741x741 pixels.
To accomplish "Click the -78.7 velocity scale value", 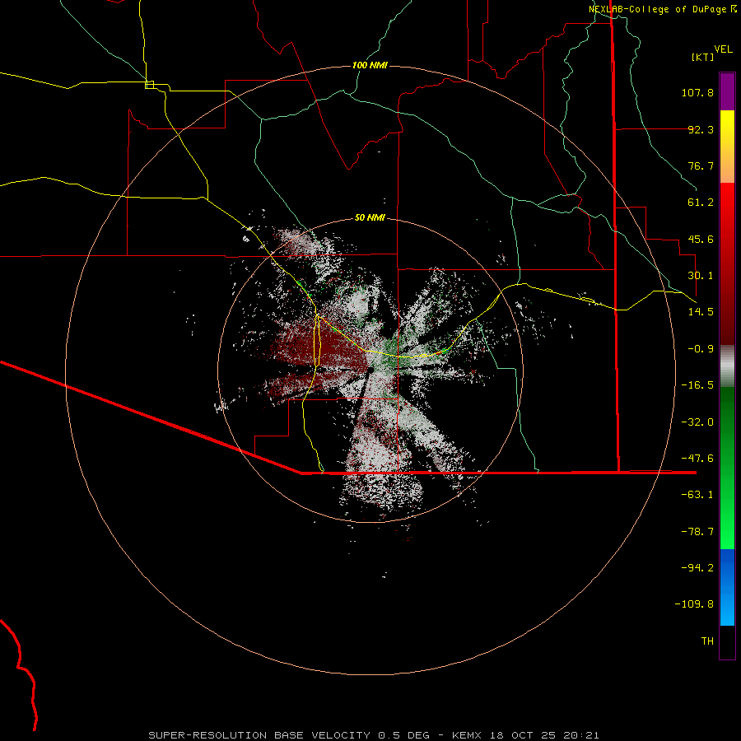I will coord(697,532).
